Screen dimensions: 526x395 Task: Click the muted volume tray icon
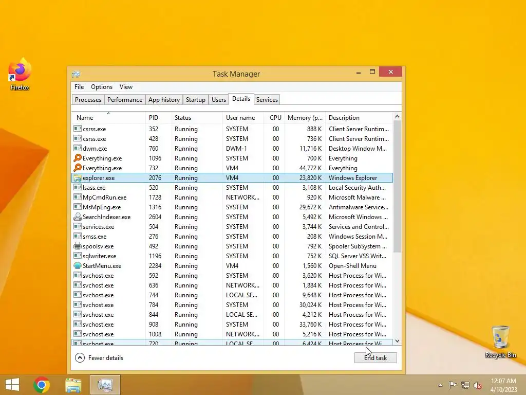point(478,385)
